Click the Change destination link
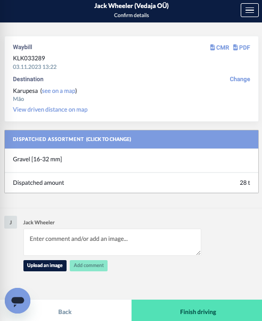 240,79
